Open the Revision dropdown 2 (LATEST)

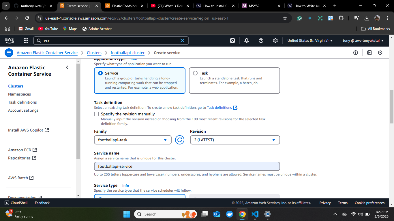pyautogui.click(x=235, y=140)
